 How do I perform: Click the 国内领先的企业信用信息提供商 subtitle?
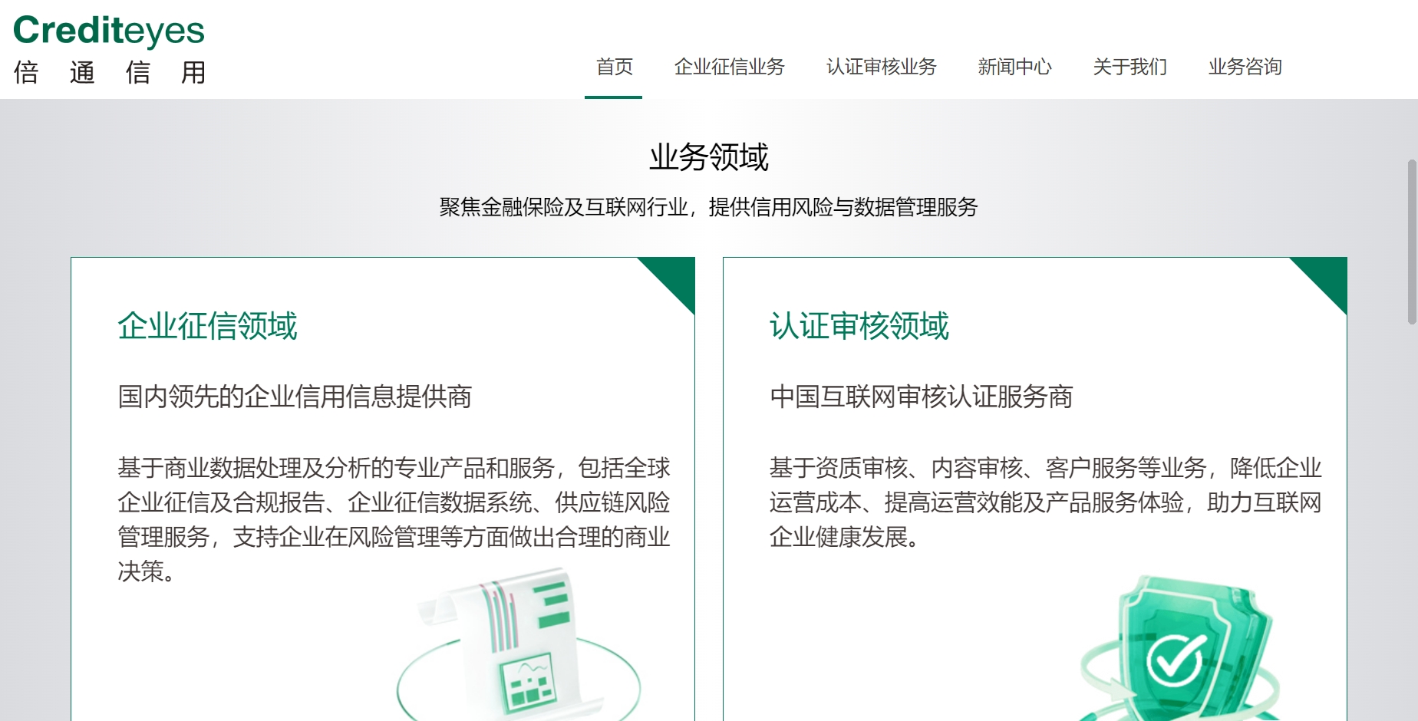(x=295, y=397)
